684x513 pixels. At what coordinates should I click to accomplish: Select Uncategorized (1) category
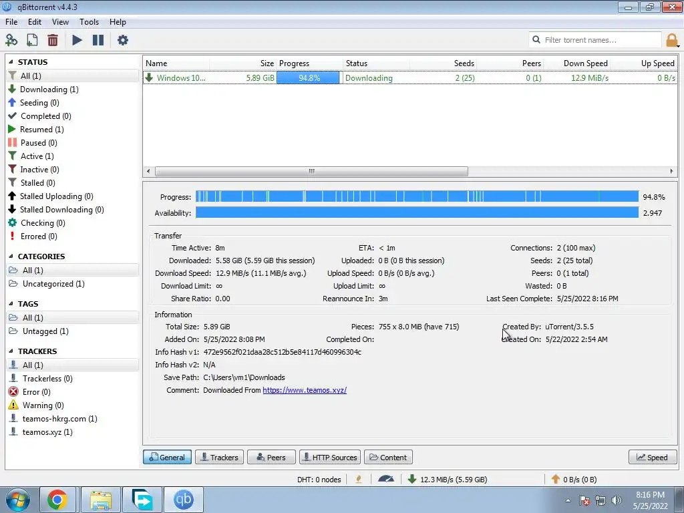pos(72,283)
